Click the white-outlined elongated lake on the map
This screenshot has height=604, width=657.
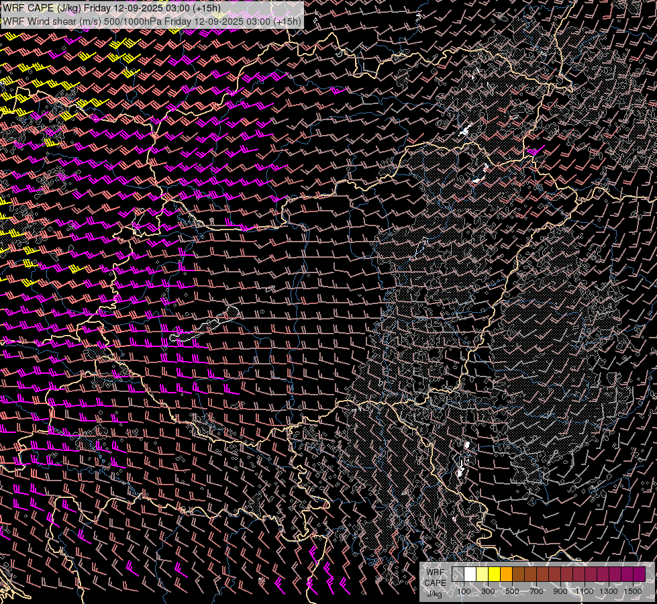pos(204,325)
